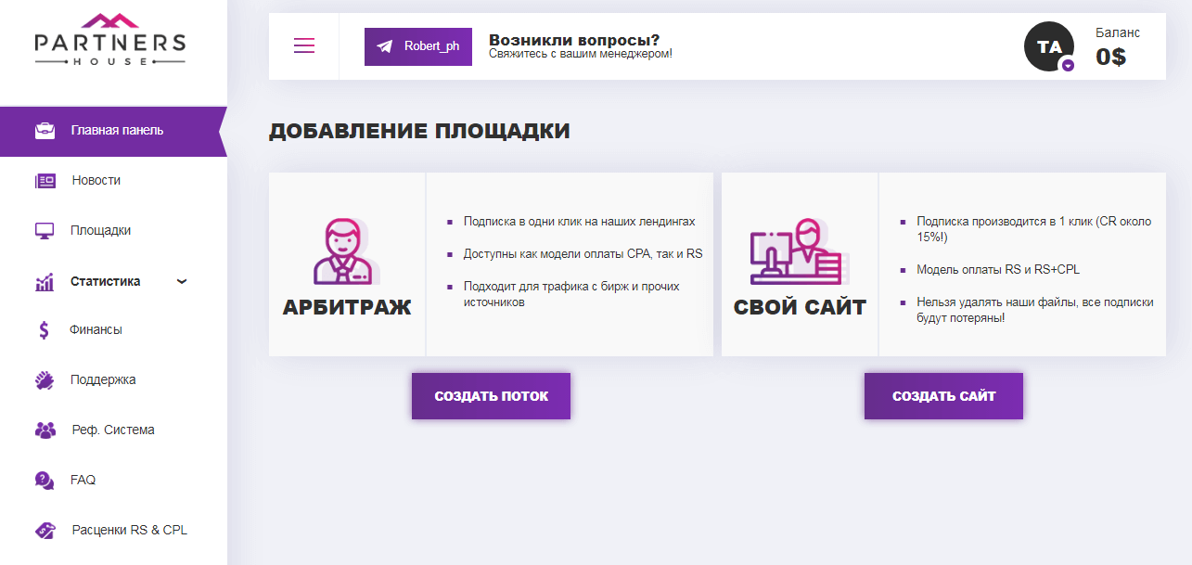Click the АРБИТРАЖ card illustration

345,252
